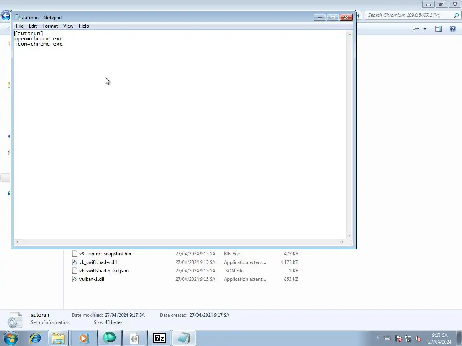Click the magnifier icon in Explorer search

[456, 15]
